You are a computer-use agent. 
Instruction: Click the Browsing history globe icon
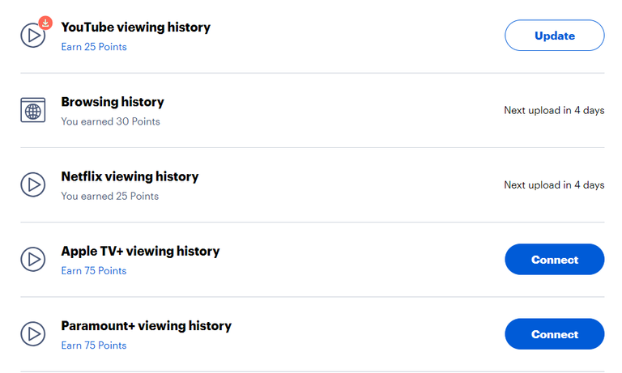point(33,110)
